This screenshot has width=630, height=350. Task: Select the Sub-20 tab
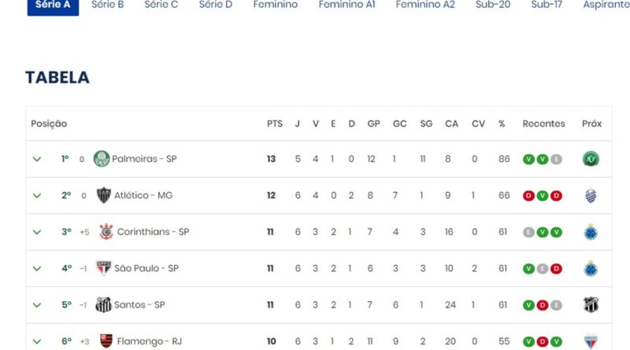click(493, 5)
